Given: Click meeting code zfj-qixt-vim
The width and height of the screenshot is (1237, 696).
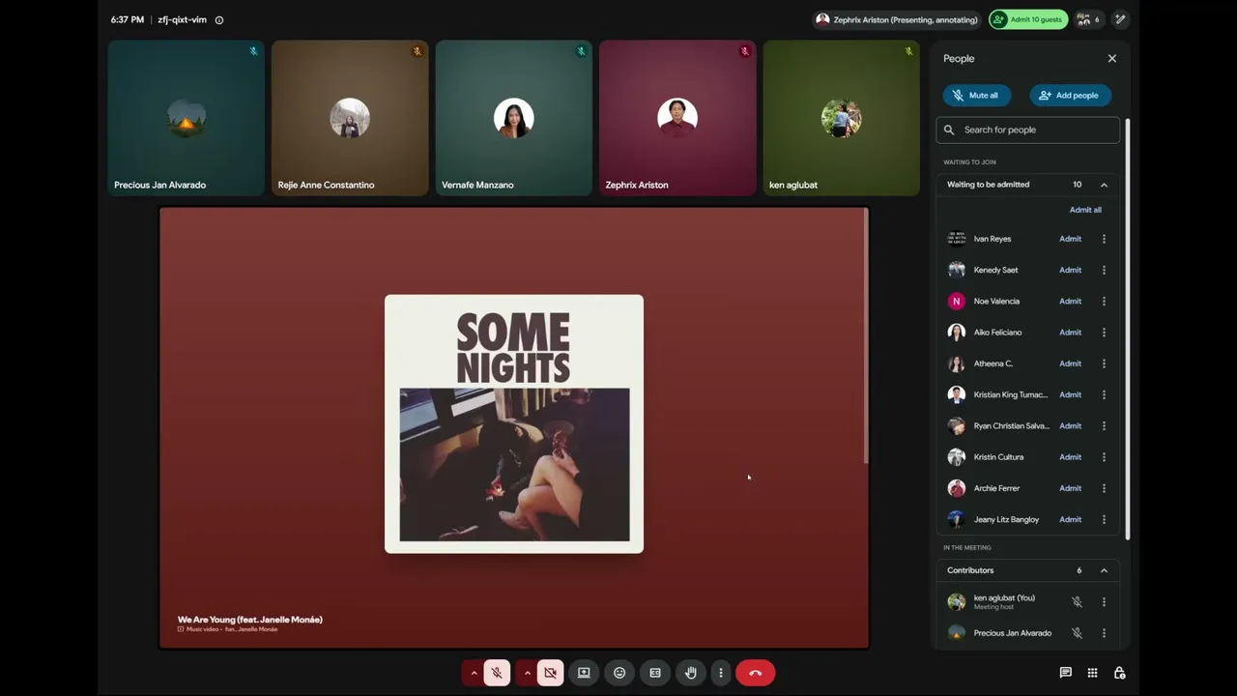Looking at the screenshot, I should click(183, 19).
